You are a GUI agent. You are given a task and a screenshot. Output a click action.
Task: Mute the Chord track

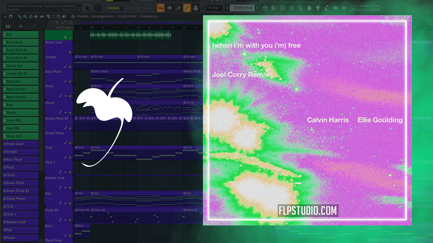[x=70, y=112]
